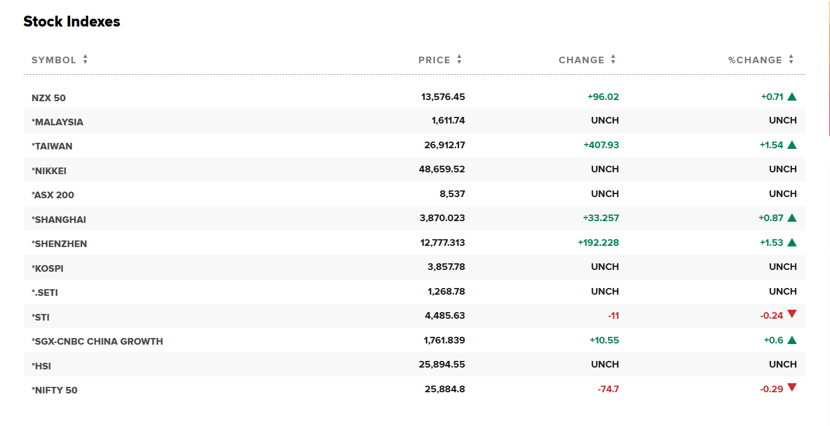Click the *KOSPI price 3,857.78
830x426 pixels.
(446, 267)
